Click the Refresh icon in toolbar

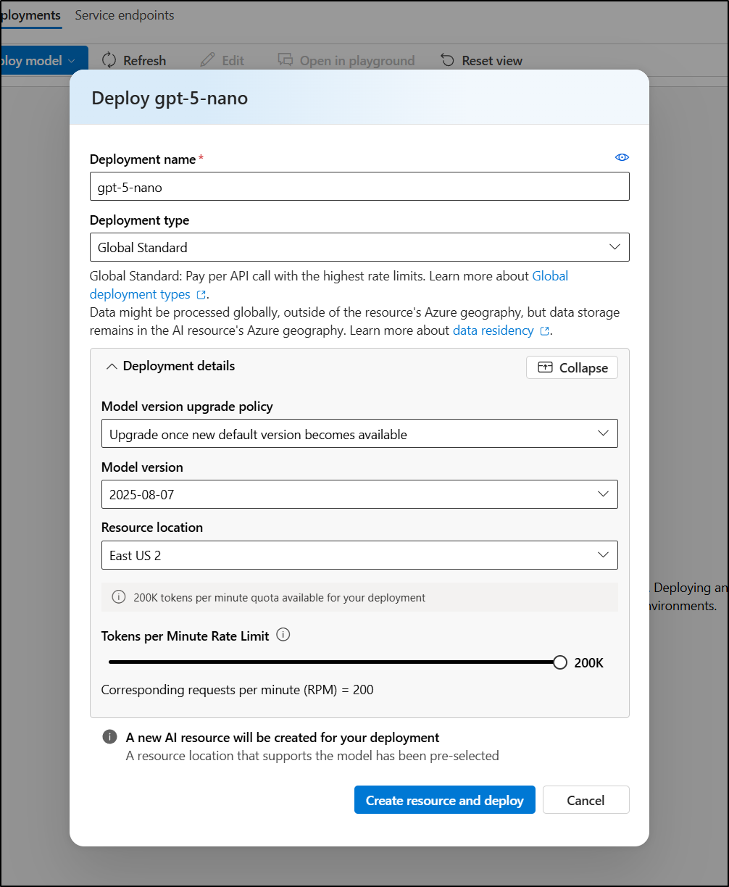coord(109,60)
